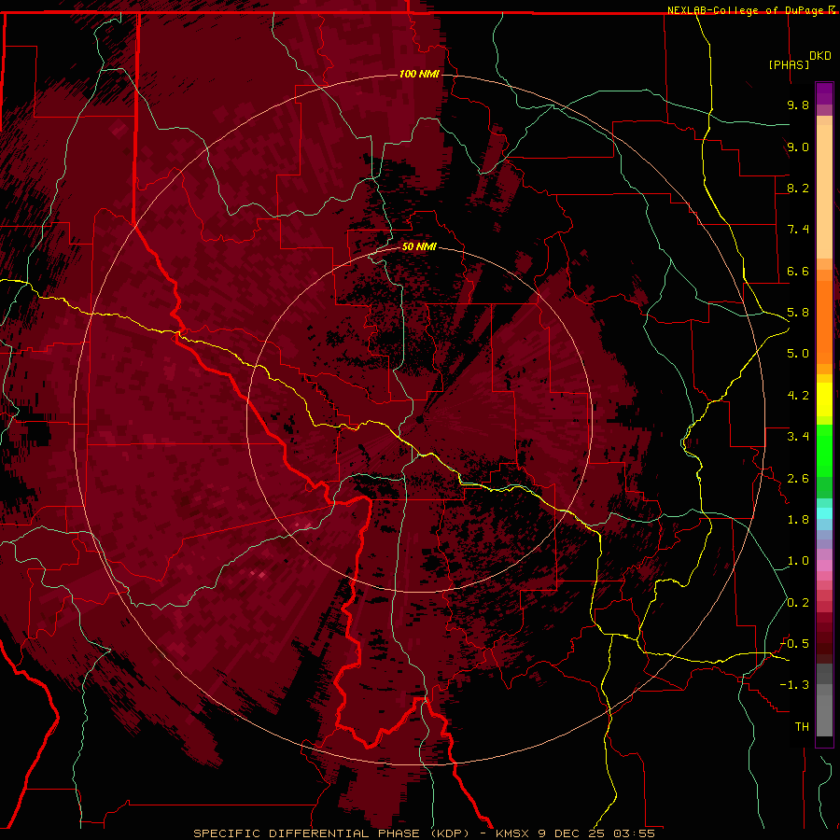Viewport: 840px width, 840px height.
Task: Click the 3.4 value on the color scale
Action: 798,437
